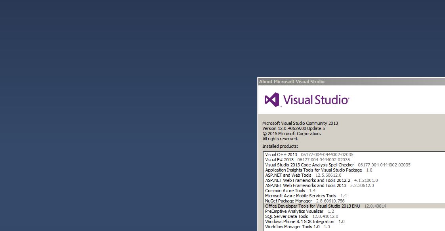The height and width of the screenshot is (231, 445).
Task: Select the Workflow Manager Tools 1.0 row
Action: (x=354, y=227)
